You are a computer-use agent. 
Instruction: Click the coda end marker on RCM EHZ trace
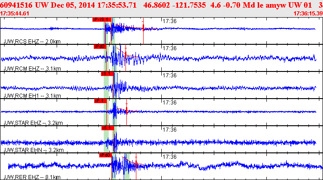(125, 55)
